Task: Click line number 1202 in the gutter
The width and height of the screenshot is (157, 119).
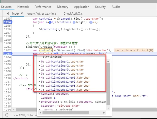Action: pos(7,50)
